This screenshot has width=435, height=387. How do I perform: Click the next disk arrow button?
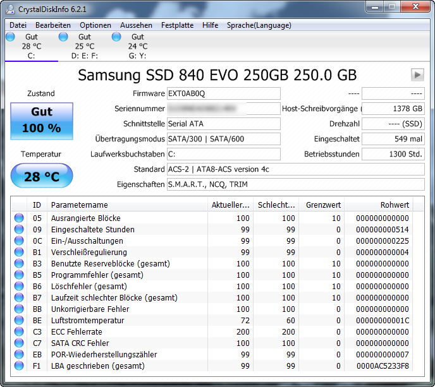(417, 74)
